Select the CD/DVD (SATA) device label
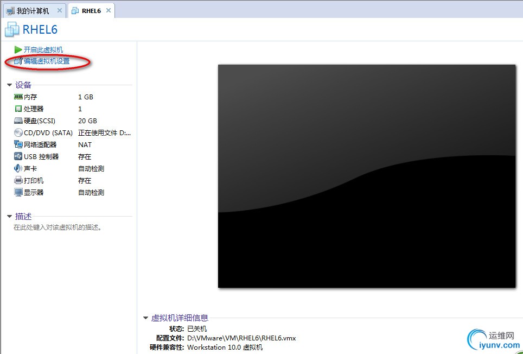The height and width of the screenshot is (354, 523). tap(48, 133)
